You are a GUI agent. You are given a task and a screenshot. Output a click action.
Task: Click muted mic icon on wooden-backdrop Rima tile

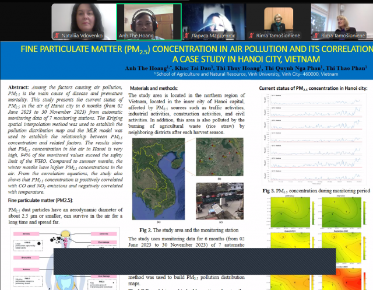(251, 36)
